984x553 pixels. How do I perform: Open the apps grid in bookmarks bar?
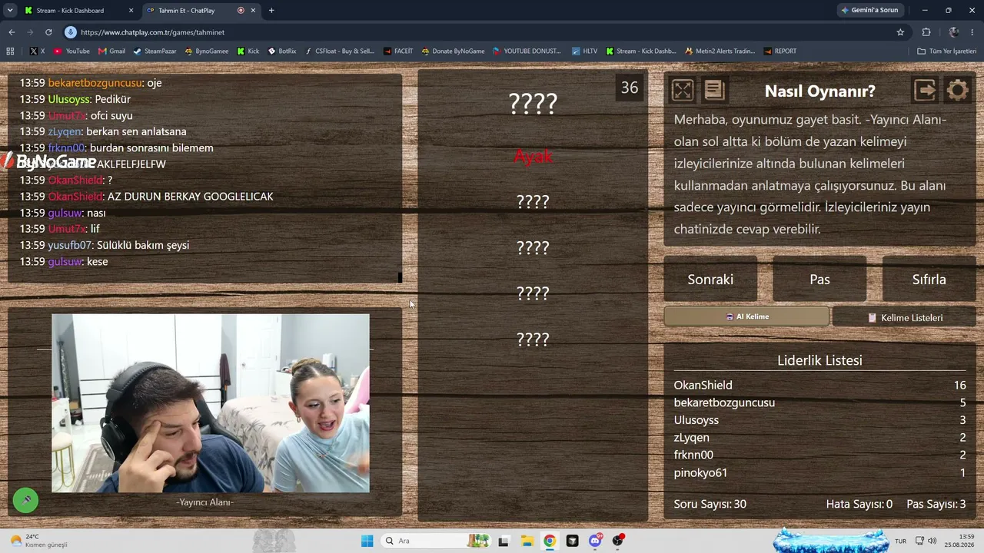click(10, 51)
